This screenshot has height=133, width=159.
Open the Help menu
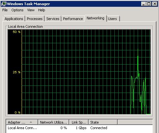[x=42, y=10]
